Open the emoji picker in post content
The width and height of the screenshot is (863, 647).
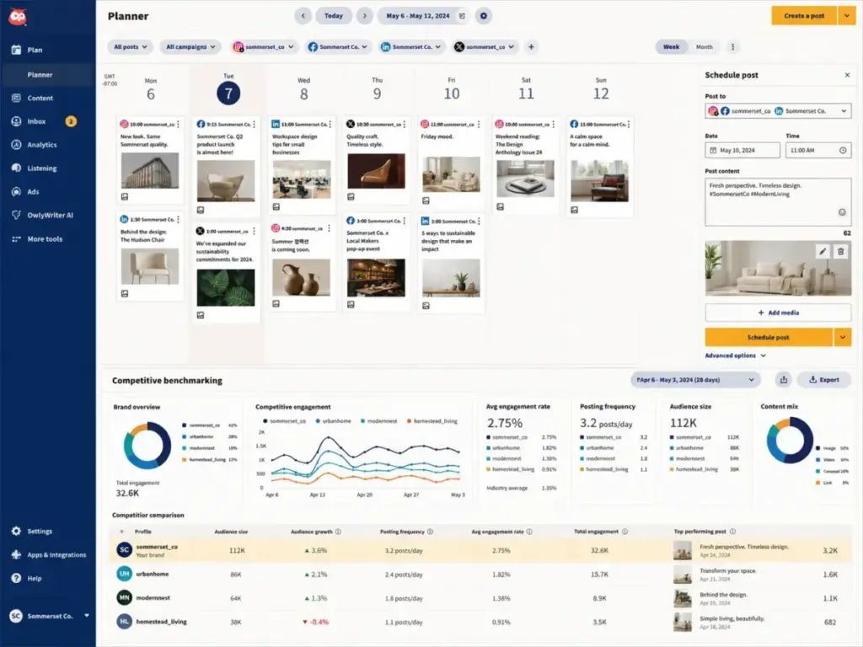click(x=842, y=212)
